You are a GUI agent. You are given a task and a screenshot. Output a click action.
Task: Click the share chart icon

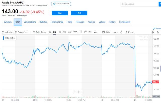tap(158, 32)
